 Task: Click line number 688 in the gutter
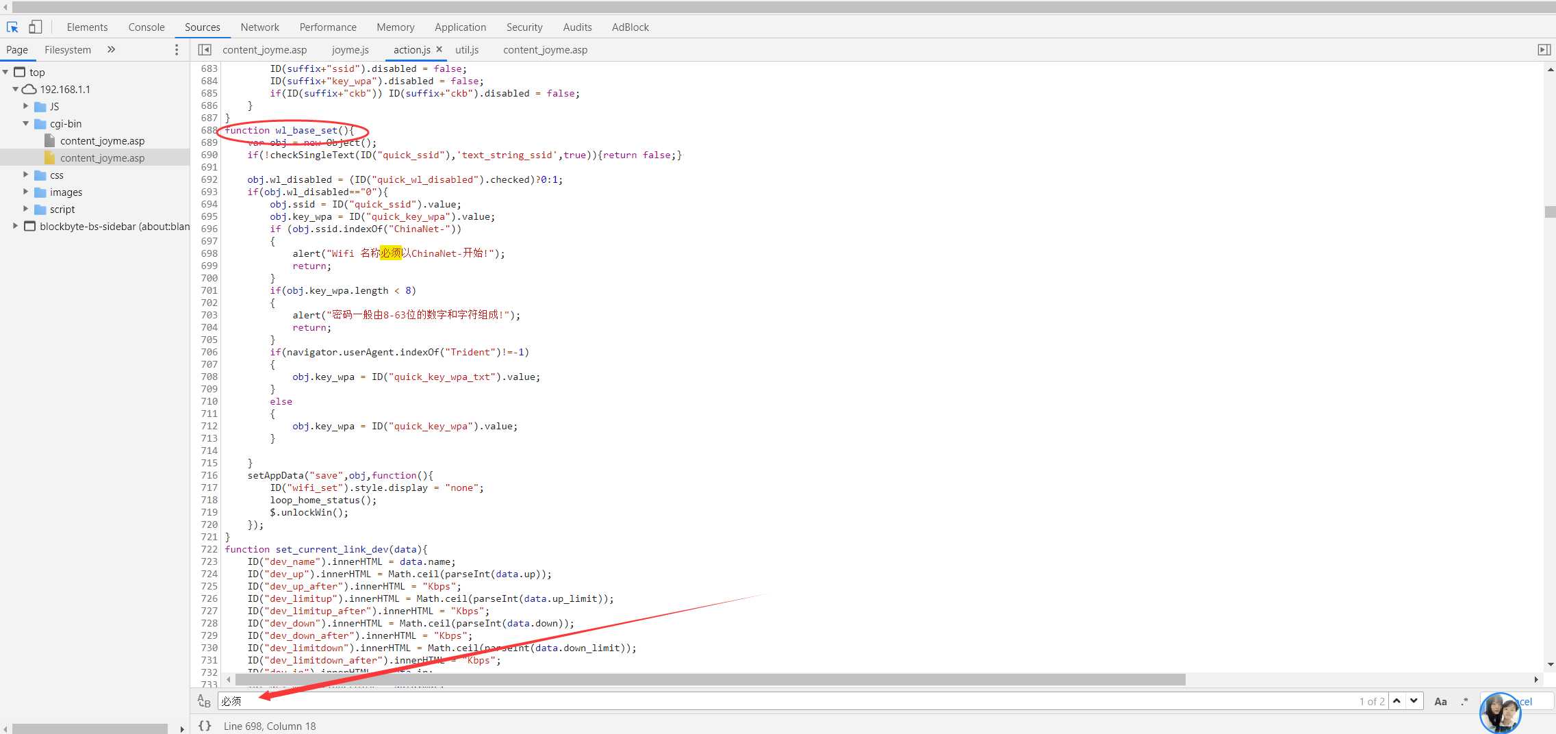[209, 130]
